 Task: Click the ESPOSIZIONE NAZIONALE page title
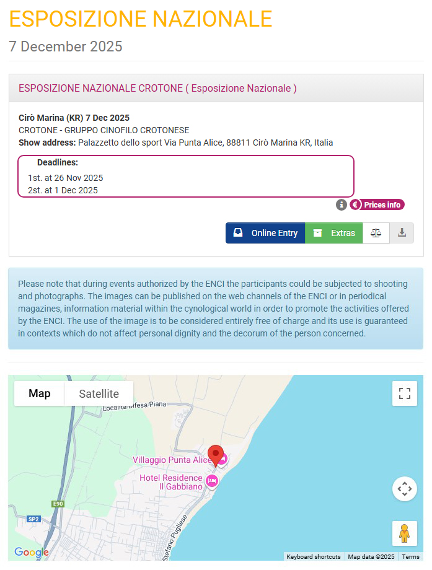[x=141, y=19]
